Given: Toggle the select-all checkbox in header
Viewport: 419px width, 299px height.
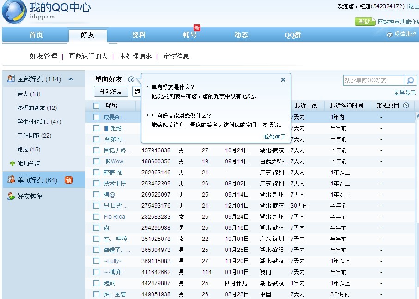Looking at the screenshot, I should pyautogui.click(x=97, y=106).
